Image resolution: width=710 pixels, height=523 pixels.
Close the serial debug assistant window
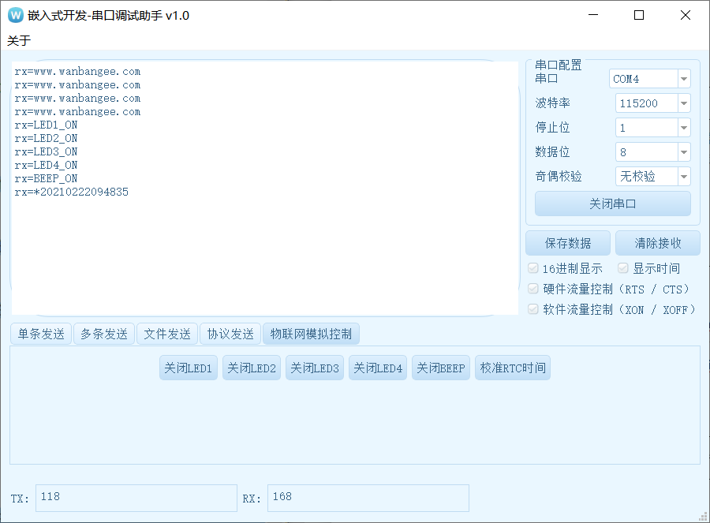click(x=685, y=16)
